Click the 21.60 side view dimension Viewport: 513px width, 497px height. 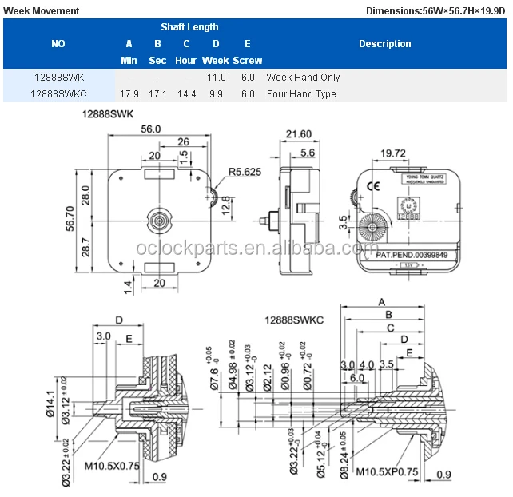[x=299, y=134]
